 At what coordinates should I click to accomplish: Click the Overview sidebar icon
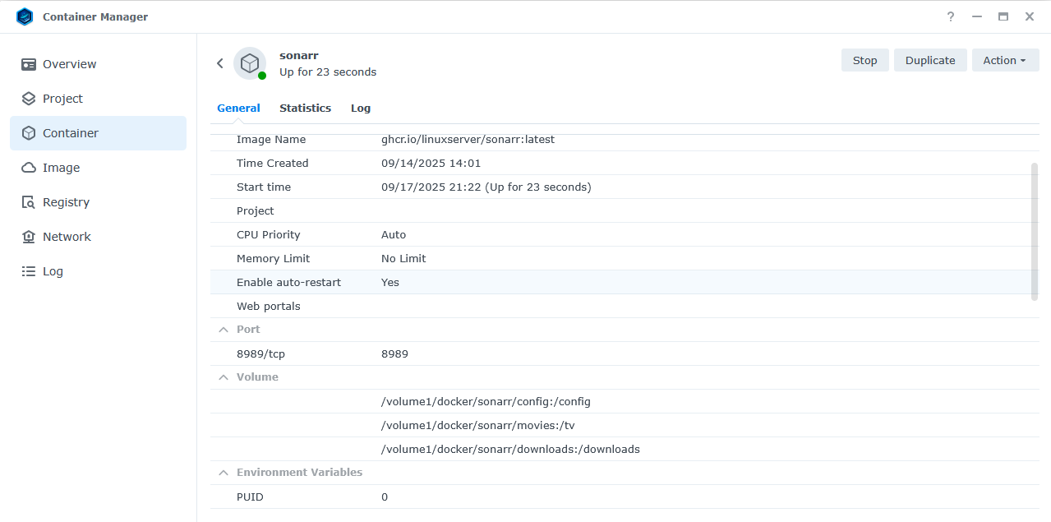[29, 64]
